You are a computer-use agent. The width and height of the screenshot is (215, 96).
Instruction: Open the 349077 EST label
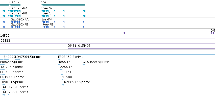click(9, 57)
